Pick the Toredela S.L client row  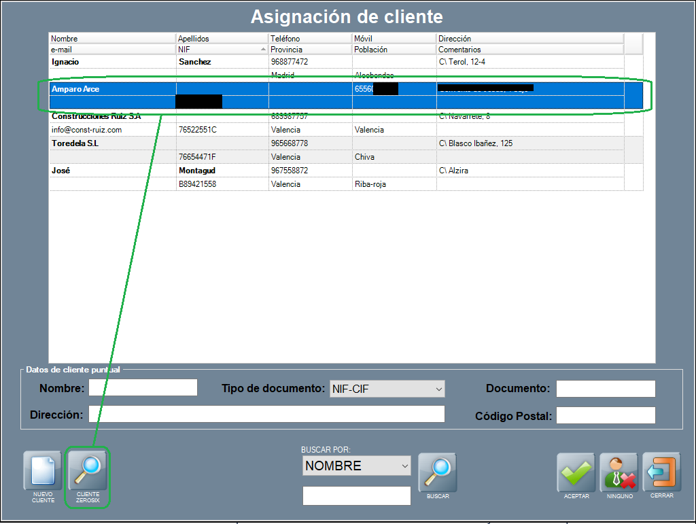coord(112,143)
